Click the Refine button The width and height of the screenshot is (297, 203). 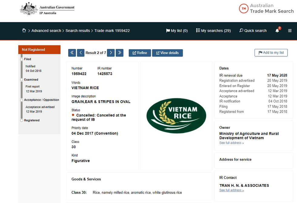coord(140,53)
